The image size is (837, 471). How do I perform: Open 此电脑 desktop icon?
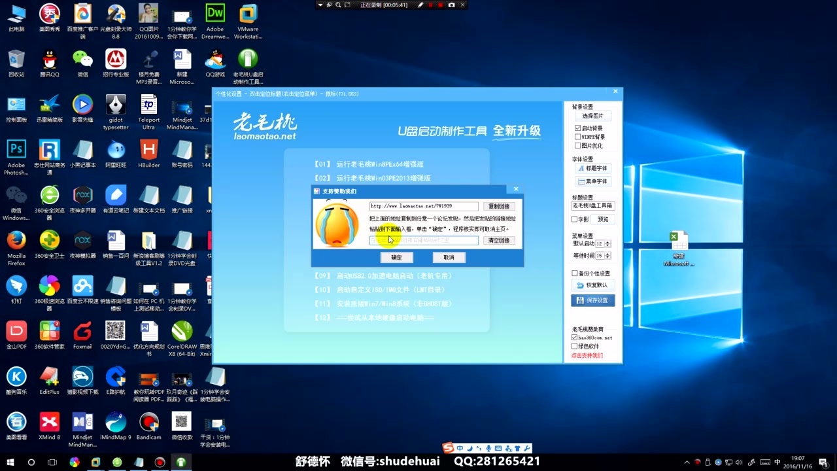click(x=16, y=18)
